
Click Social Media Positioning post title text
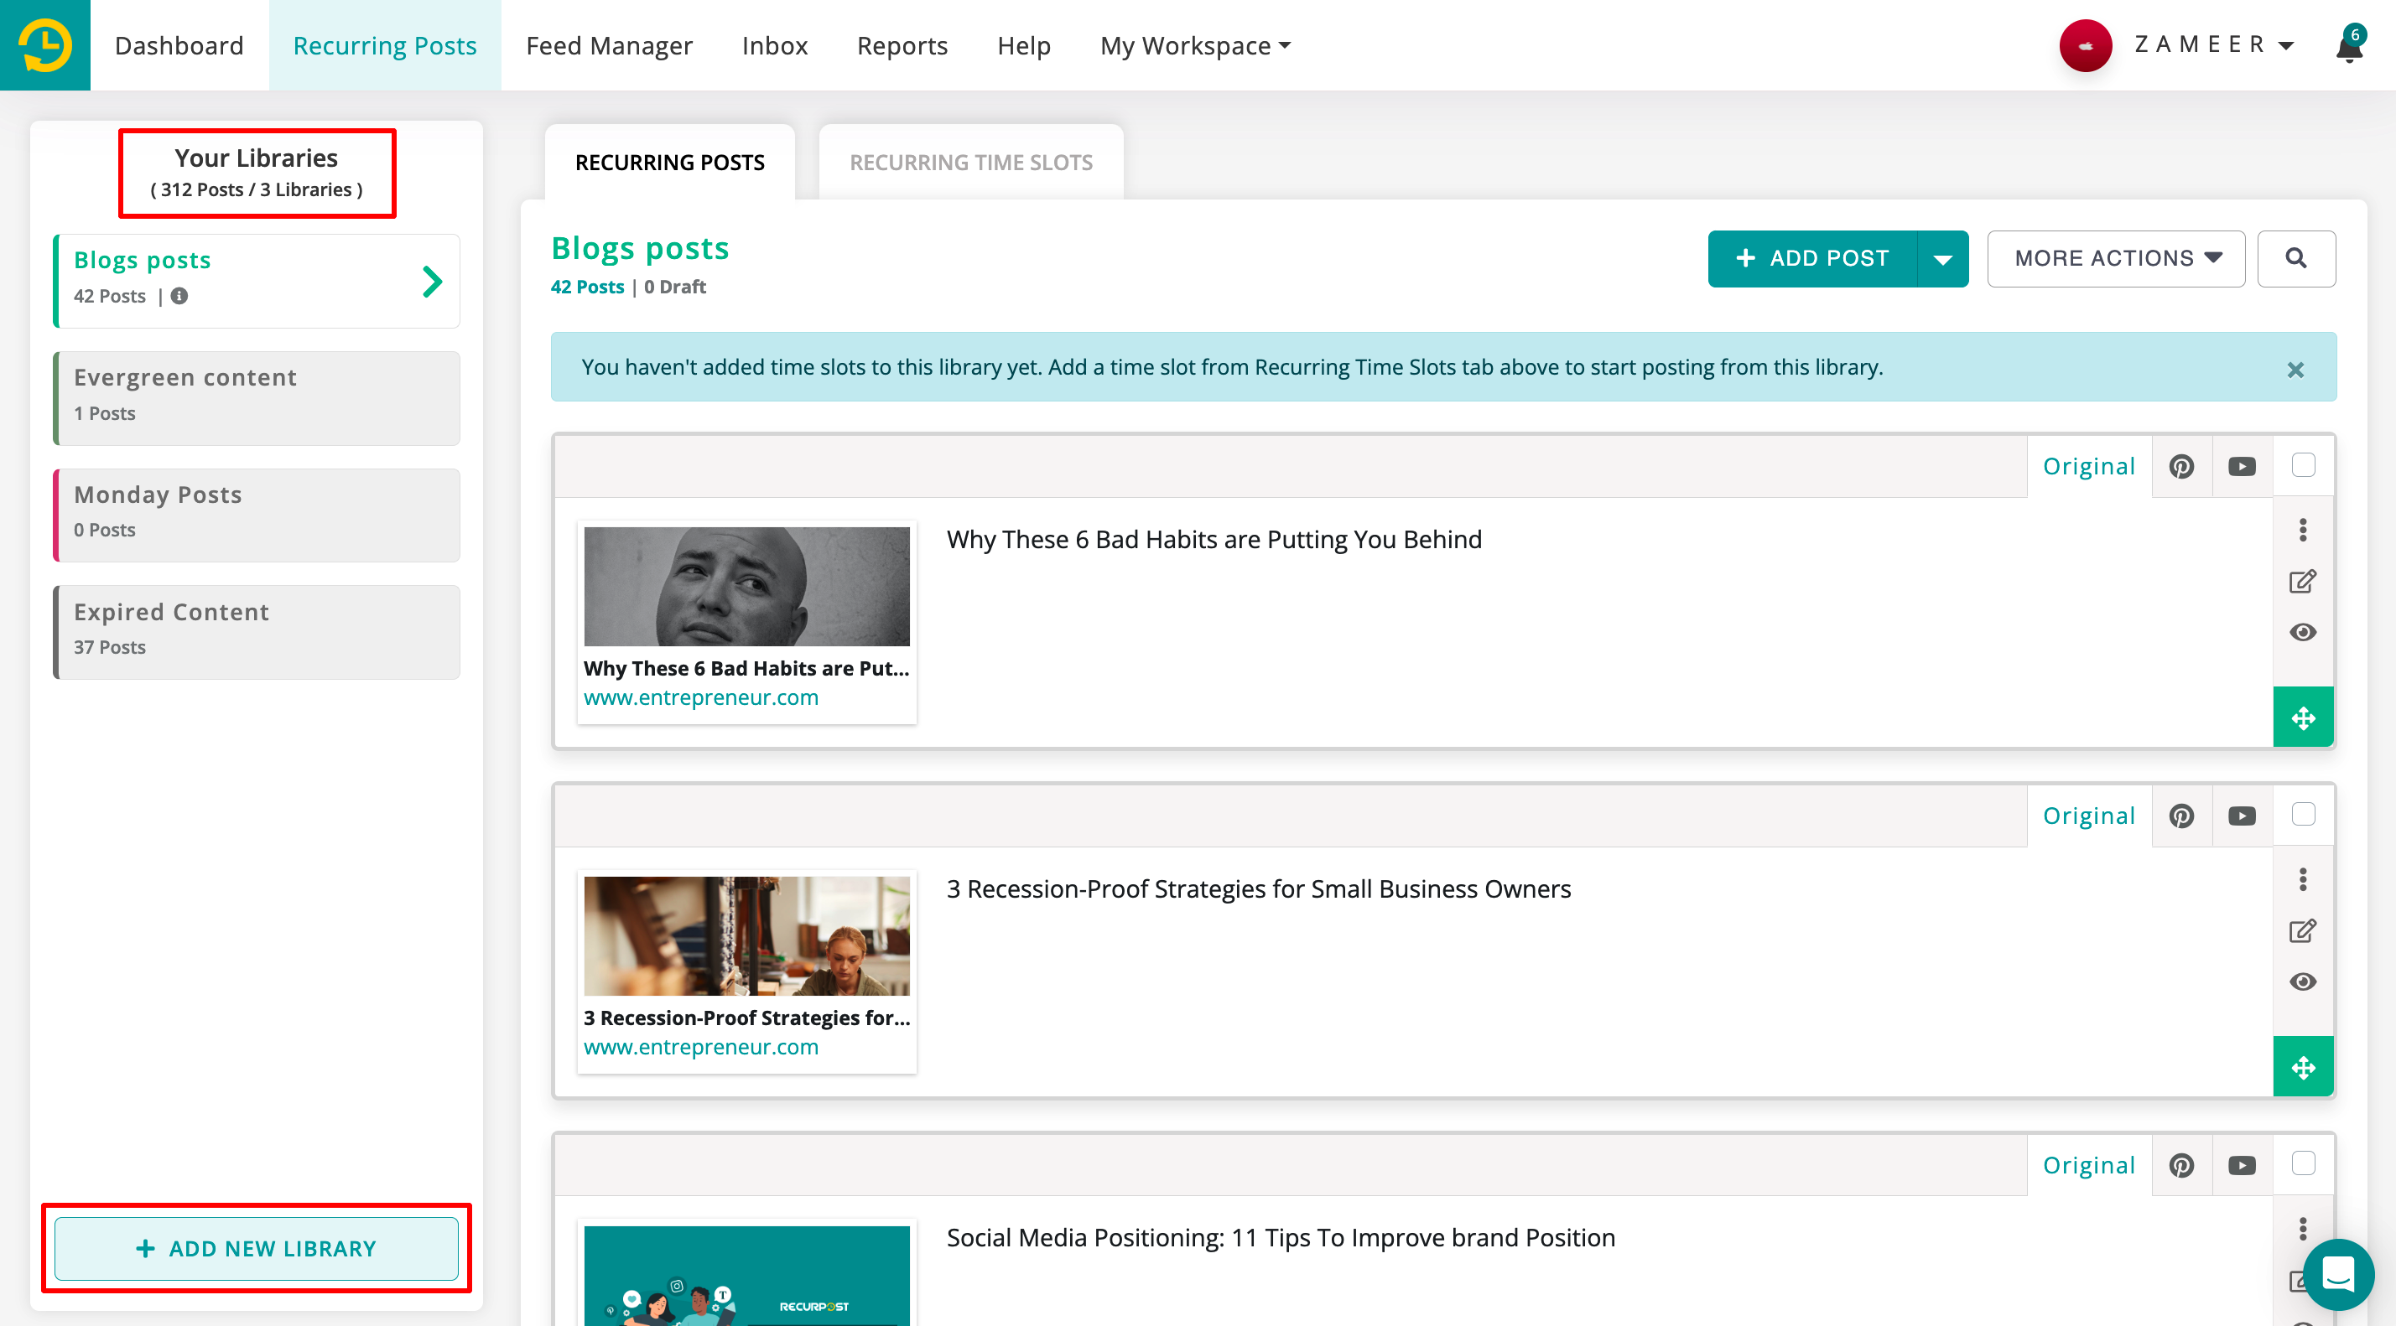(x=1281, y=1238)
